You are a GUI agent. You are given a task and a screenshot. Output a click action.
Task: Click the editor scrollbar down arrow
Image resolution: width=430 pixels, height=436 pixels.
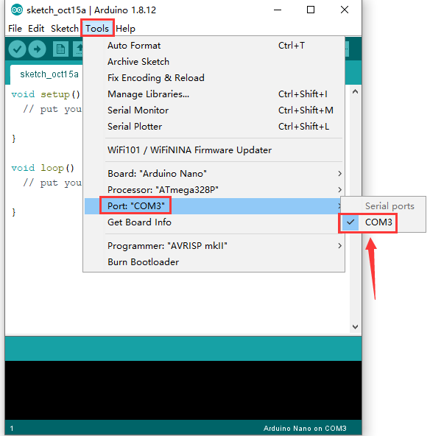[x=355, y=327]
